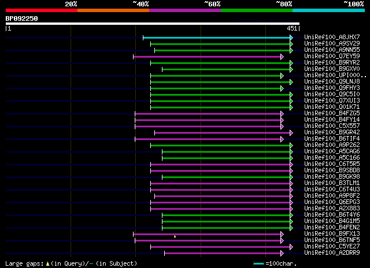Open hit UniRef100_A9NN55
Image resolution: width=370 pixels, height=268 pixels.
click(332, 50)
